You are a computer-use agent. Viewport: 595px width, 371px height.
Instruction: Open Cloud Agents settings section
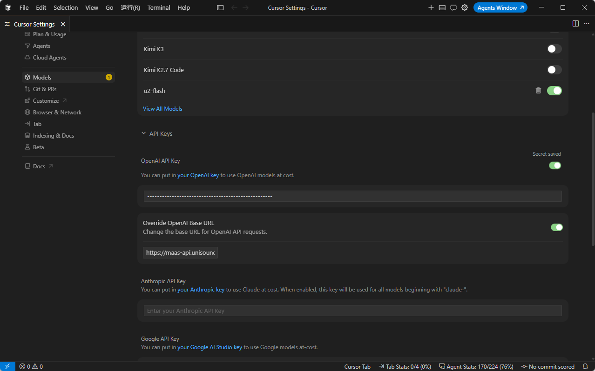click(x=68, y=58)
